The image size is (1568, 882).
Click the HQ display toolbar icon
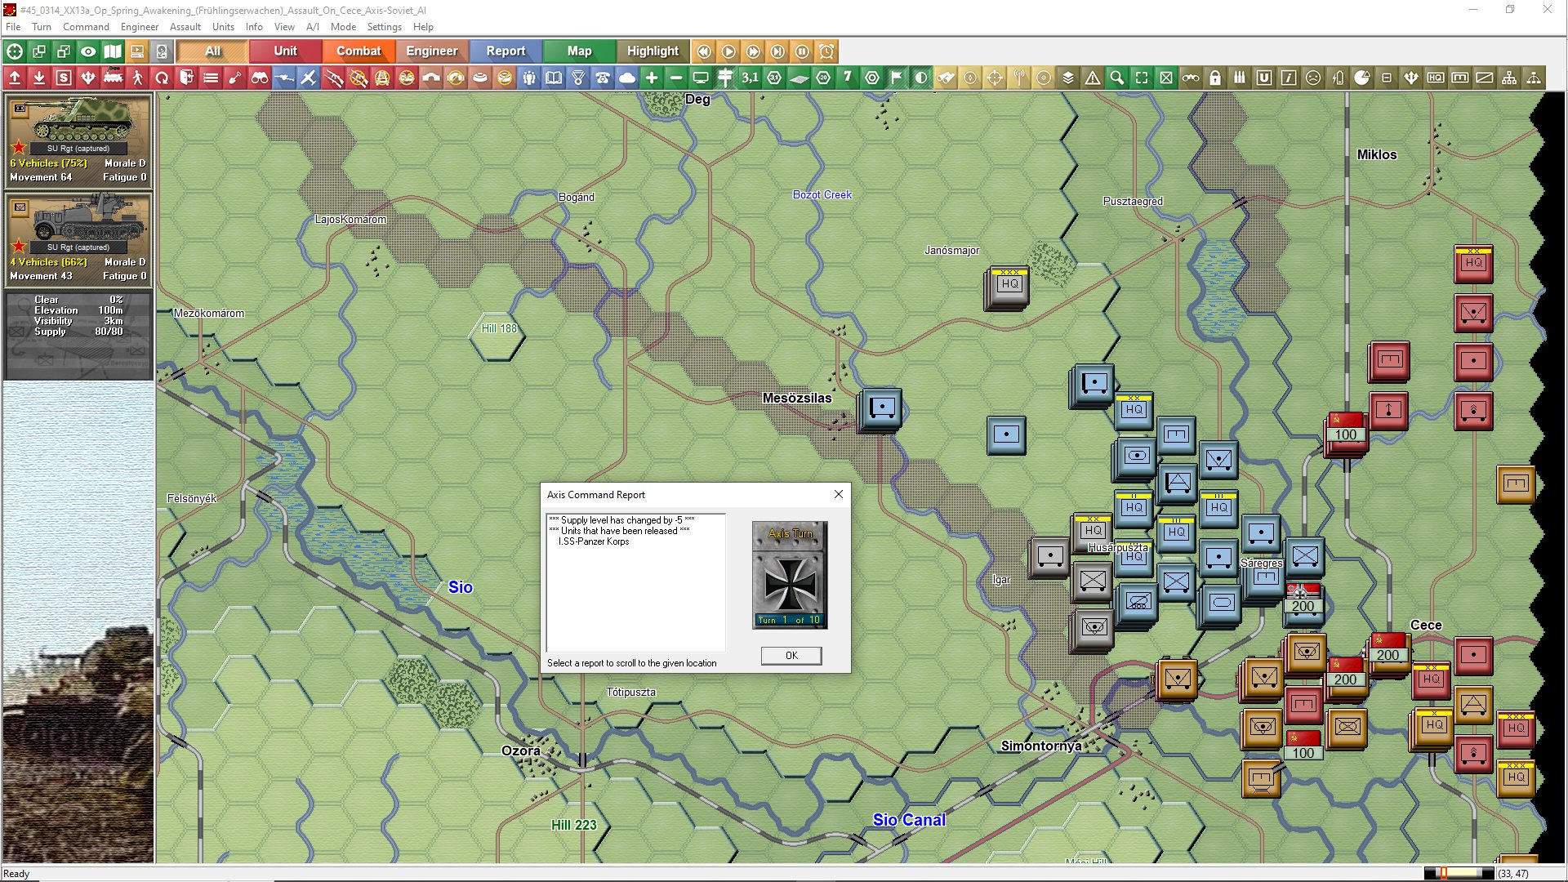(x=1436, y=78)
